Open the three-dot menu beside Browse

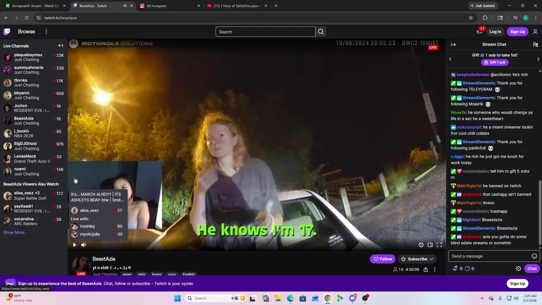[46, 32]
